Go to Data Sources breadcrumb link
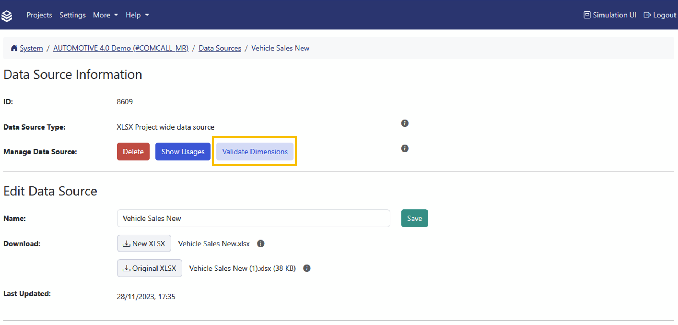The height and width of the screenshot is (325, 678). [220, 48]
